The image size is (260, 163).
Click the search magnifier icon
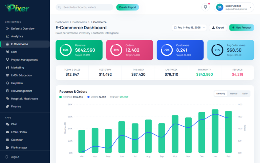(60, 7)
